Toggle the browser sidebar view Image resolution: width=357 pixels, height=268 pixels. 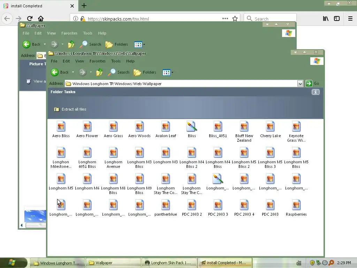tap(337, 19)
